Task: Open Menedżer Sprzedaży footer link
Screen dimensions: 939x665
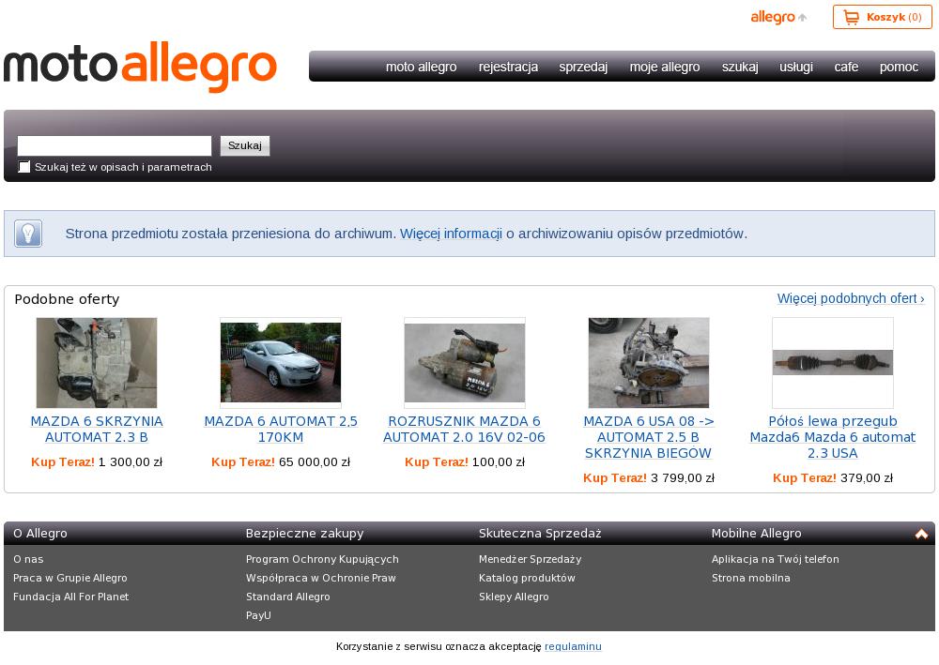Action: point(530,559)
